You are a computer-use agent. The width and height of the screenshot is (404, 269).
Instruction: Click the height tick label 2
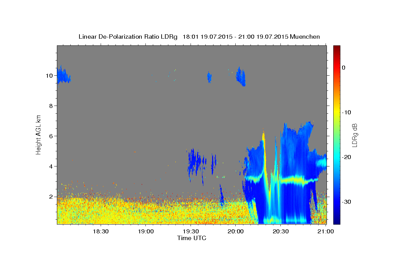click(51, 197)
